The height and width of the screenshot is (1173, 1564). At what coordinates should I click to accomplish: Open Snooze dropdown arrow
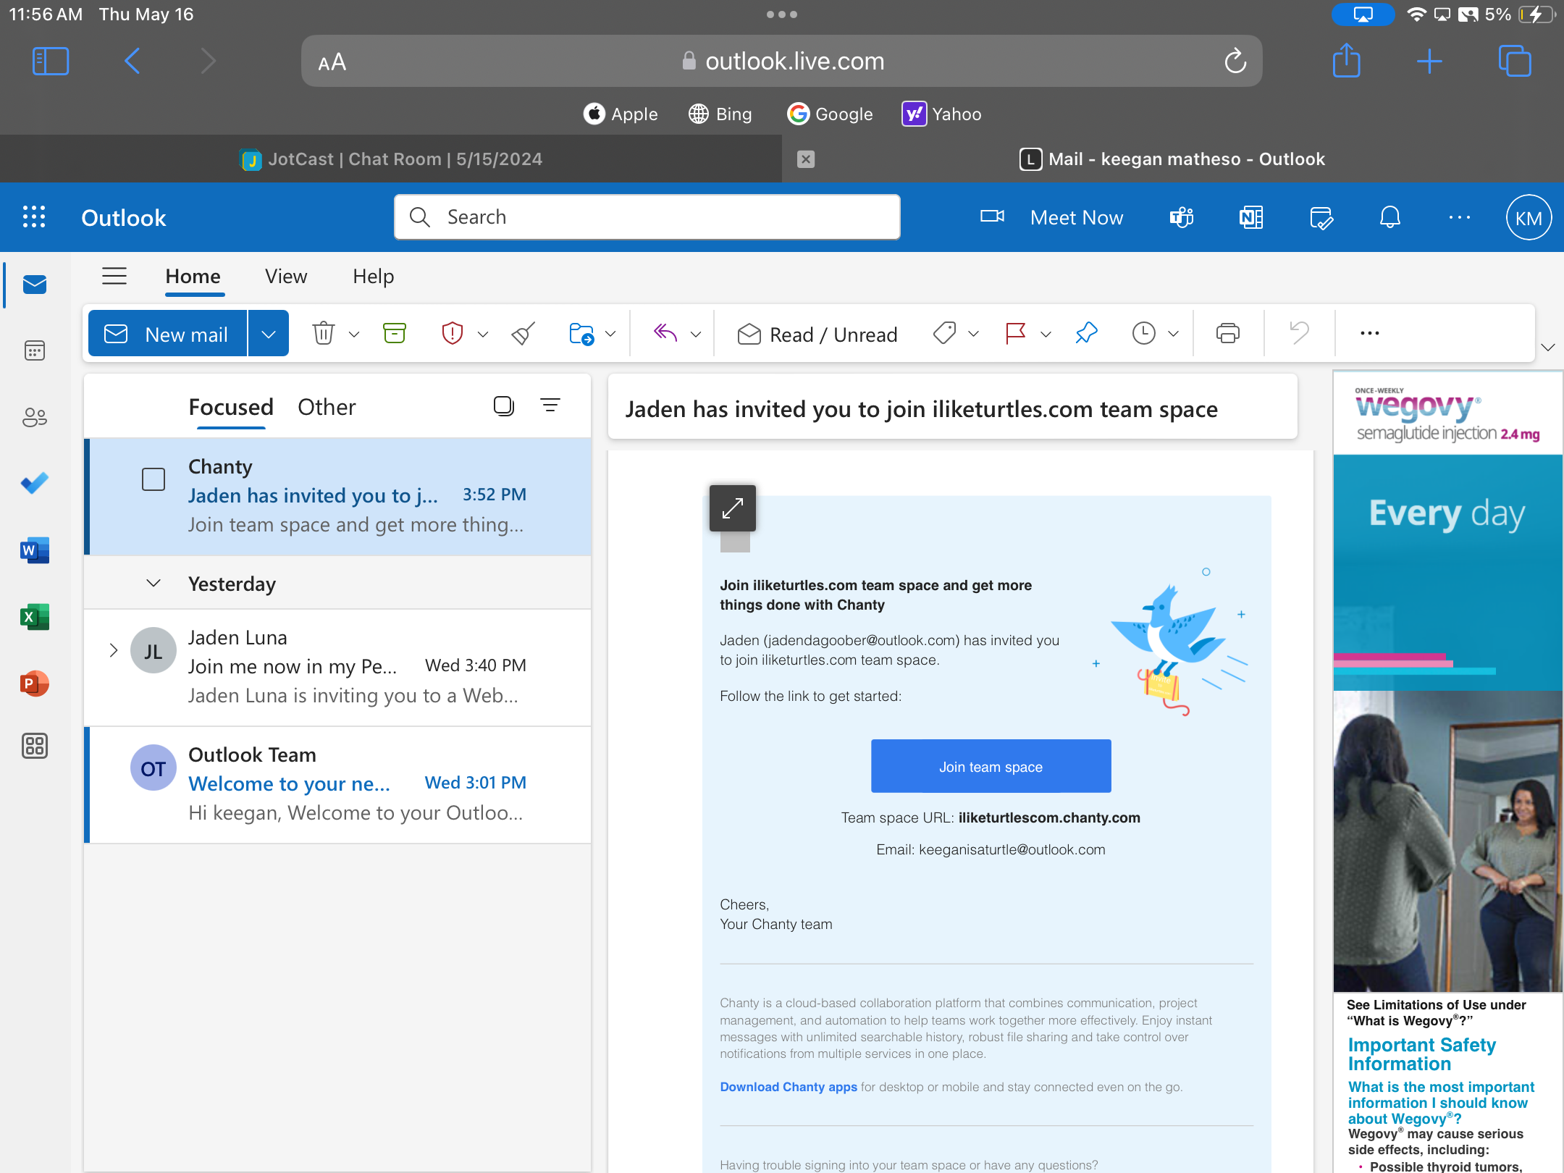point(1173,334)
